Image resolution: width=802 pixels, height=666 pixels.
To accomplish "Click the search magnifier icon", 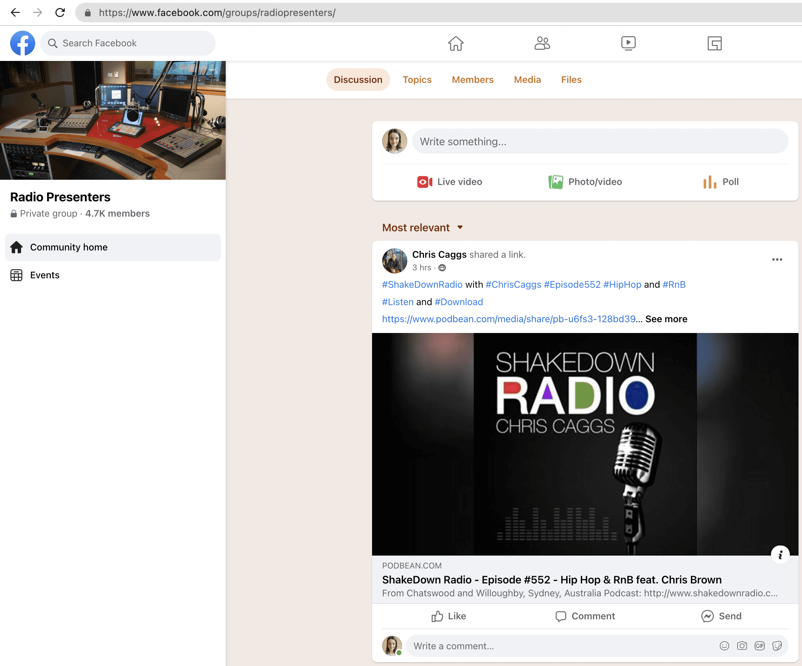I will 53,43.
